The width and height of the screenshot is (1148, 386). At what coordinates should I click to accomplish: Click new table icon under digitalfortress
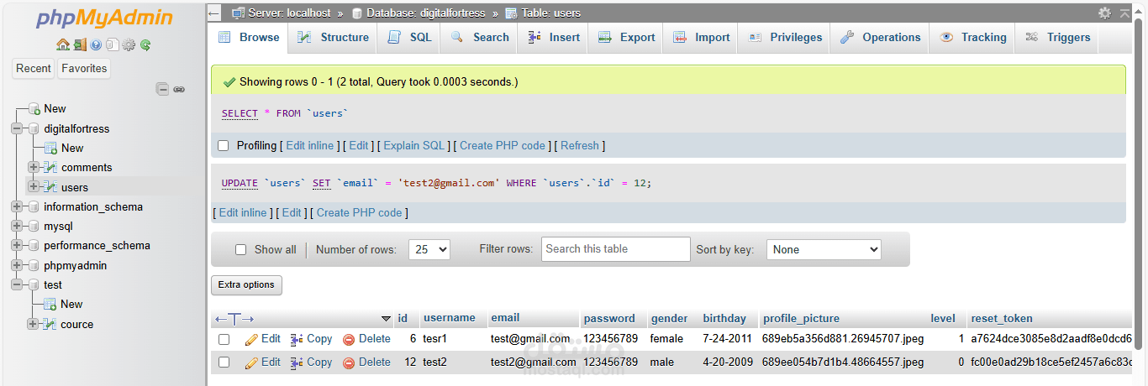[51, 149]
